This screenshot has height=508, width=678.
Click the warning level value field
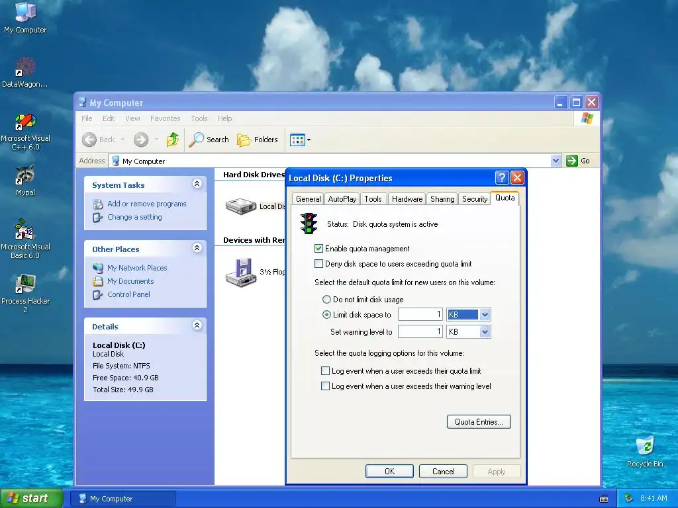coord(420,332)
